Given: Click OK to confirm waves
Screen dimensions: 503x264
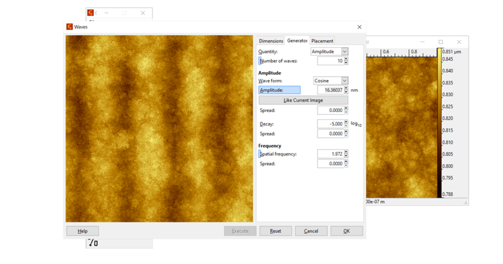Looking at the screenshot, I should (x=347, y=231).
